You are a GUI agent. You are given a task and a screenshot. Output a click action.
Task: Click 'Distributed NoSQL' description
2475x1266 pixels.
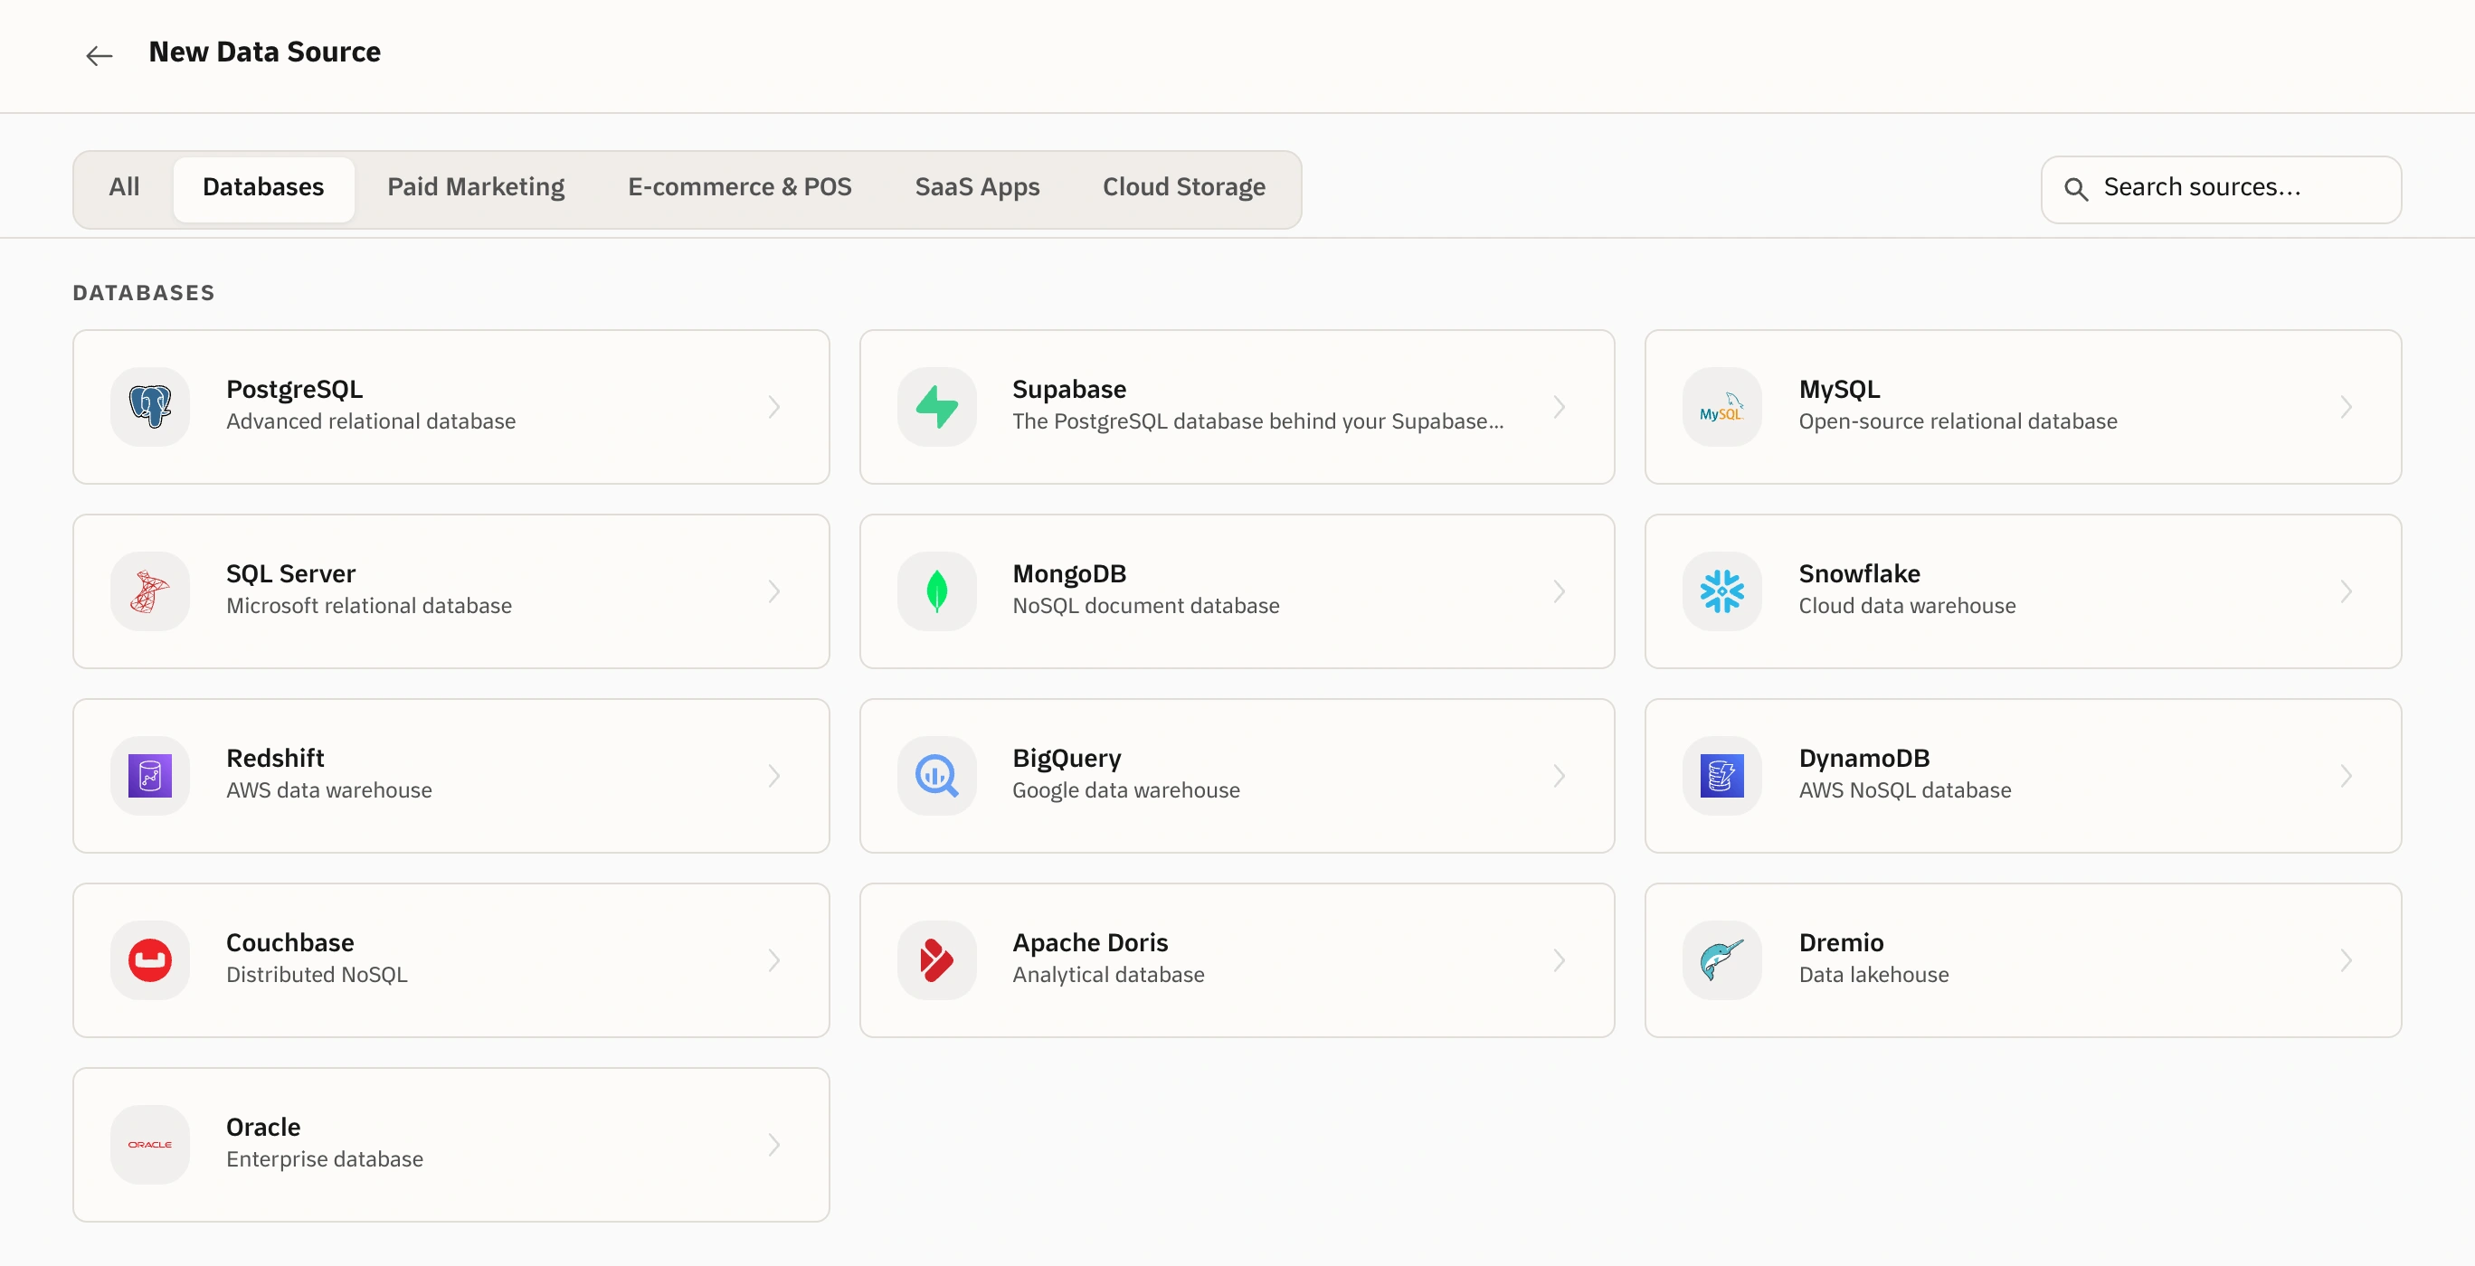317,974
